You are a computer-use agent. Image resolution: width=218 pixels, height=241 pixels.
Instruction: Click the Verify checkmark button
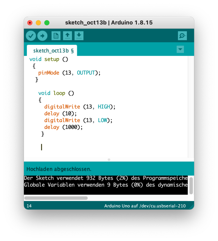pos(31,36)
